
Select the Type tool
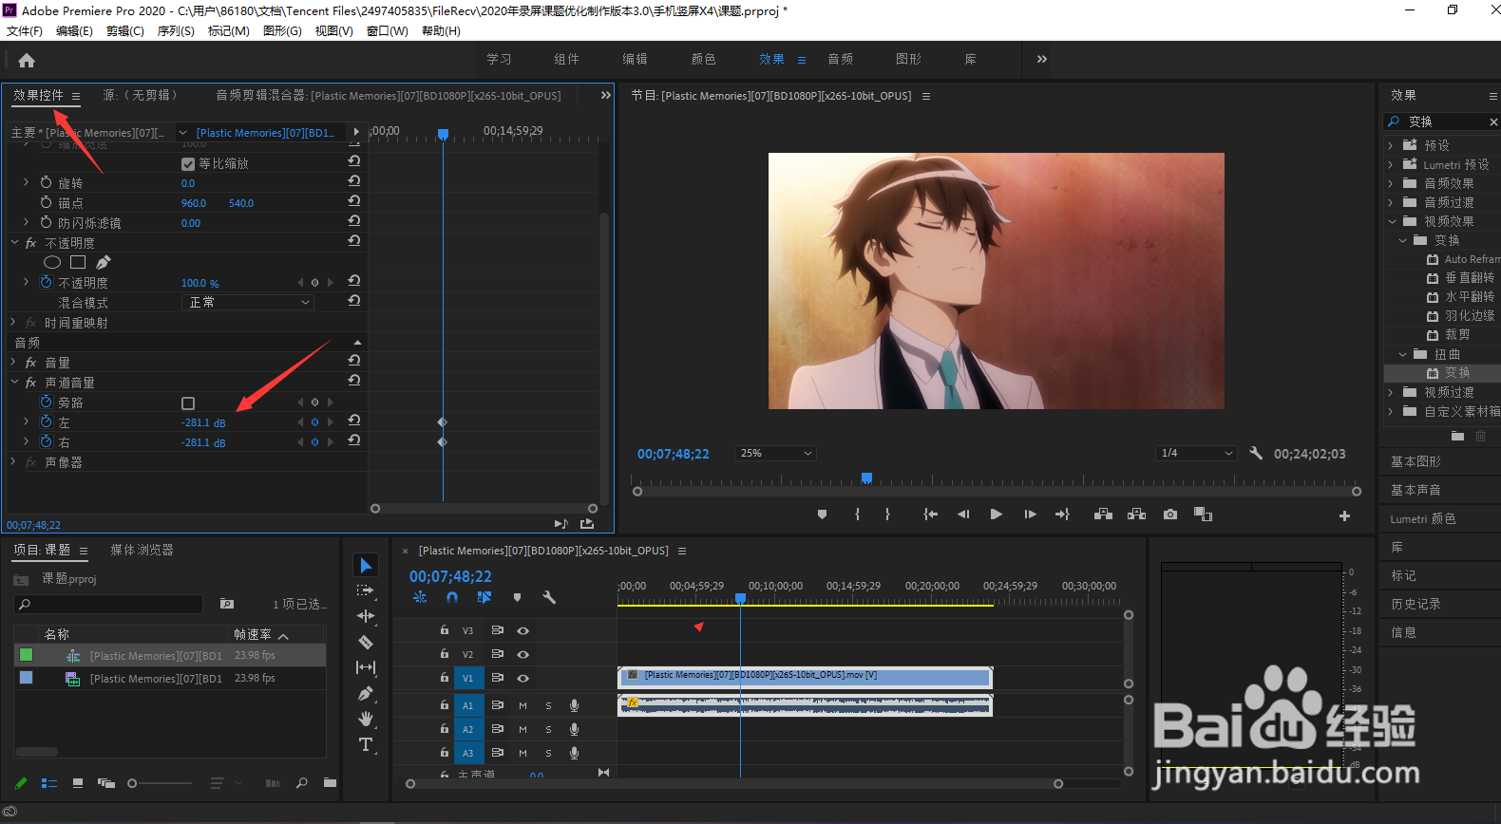(366, 744)
